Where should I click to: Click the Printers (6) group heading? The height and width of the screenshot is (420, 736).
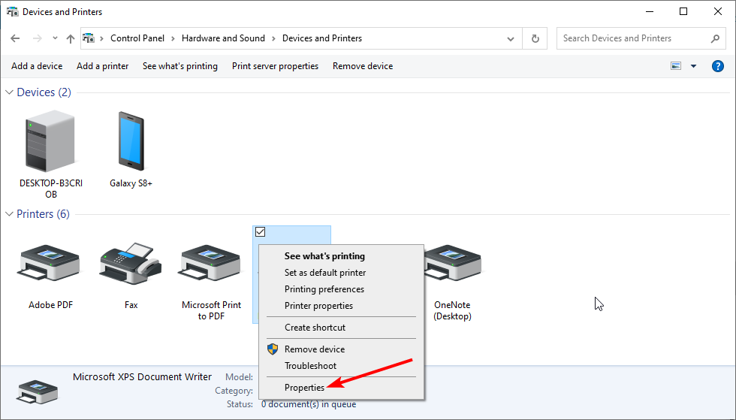[43, 214]
